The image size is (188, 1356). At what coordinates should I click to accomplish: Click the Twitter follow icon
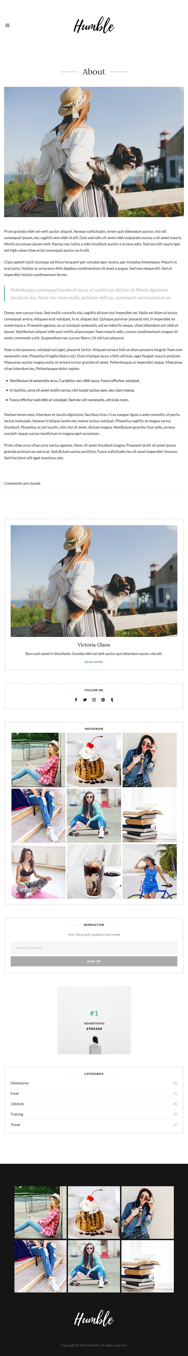pos(85,700)
